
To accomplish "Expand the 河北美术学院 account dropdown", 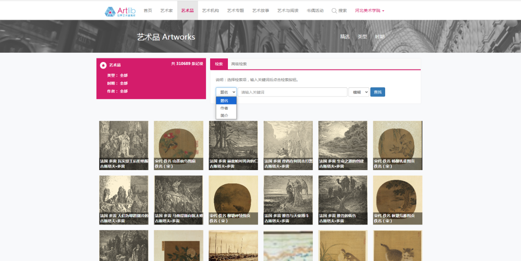I will tap(369, 11).
